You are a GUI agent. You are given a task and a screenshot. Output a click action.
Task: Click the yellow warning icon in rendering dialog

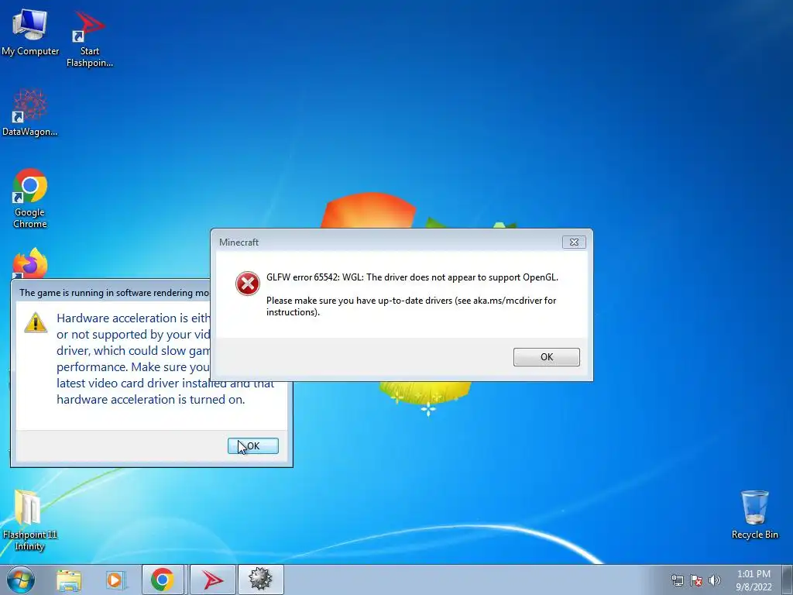click(36, 322)
